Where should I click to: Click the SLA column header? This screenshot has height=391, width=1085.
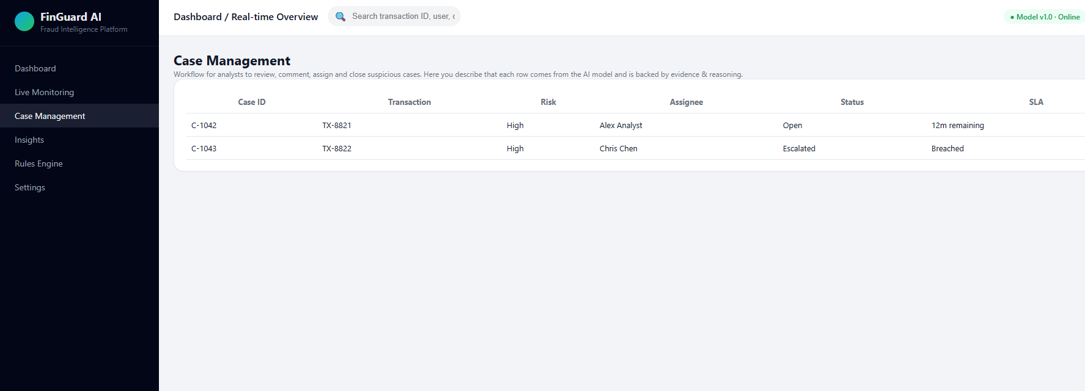click(1036, 102)
